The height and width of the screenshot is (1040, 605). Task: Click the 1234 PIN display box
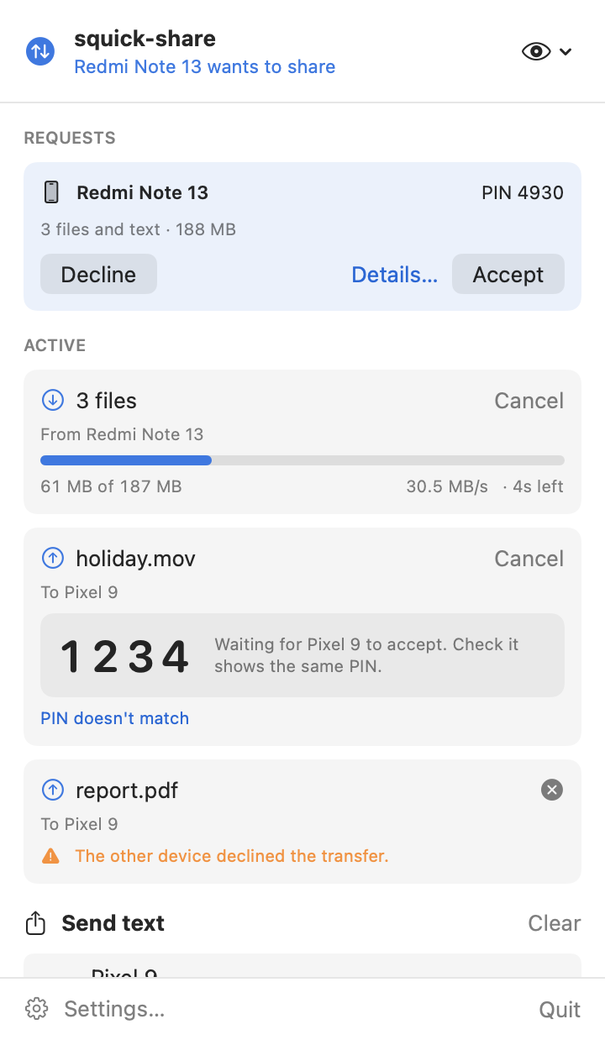(x=302, y=655)
